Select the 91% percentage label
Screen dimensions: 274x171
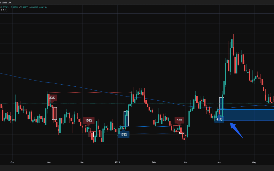coord(219,119)
